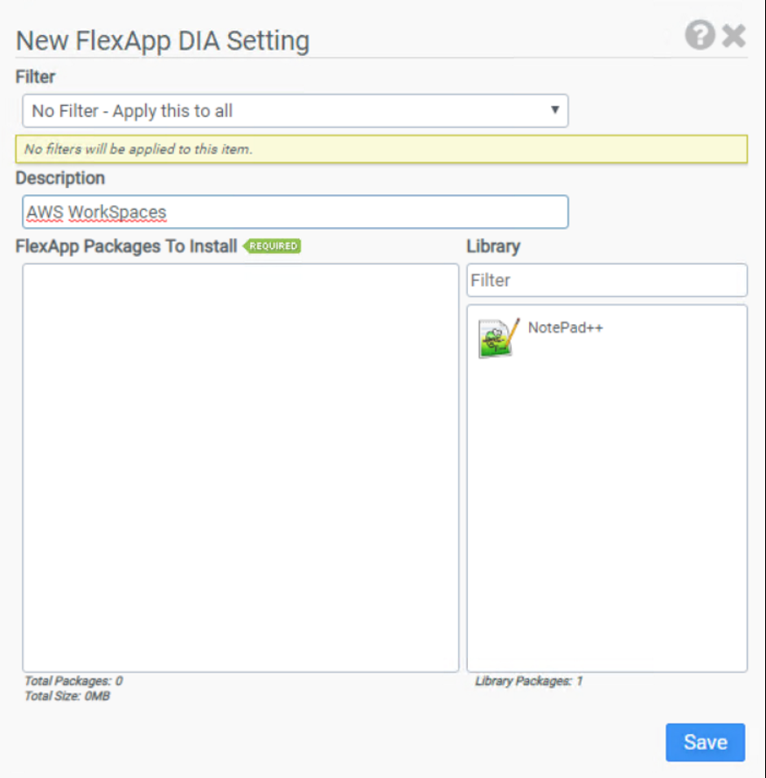
Task: Click the FlexApp Packages To Install heading
Action: coord(127,247)
